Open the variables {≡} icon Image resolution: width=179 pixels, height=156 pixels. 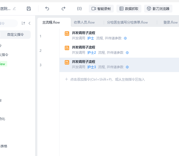(x=79, y=9)
